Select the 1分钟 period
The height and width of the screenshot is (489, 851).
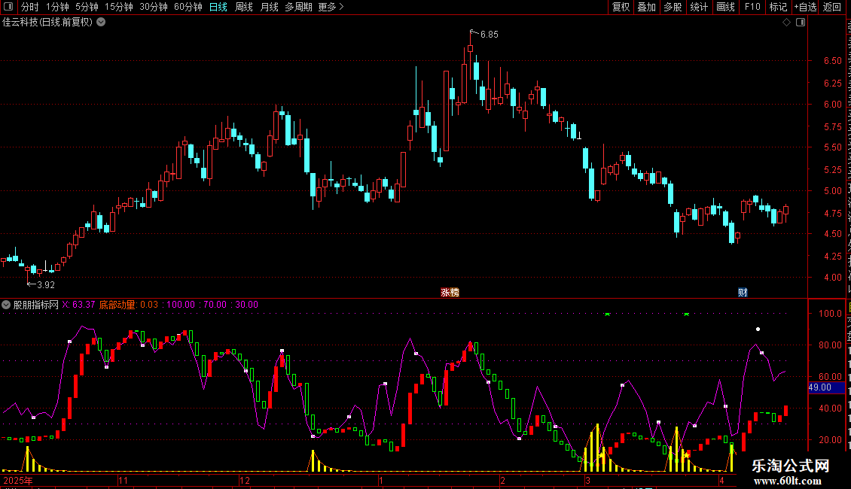click(57, 7)
